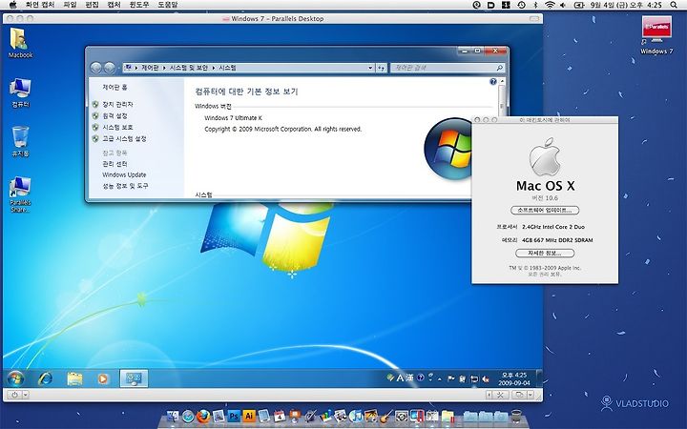Screen dimensions: 687x429
Task: Click Windows tray volume speaker icon
Action: click(486, 379)
